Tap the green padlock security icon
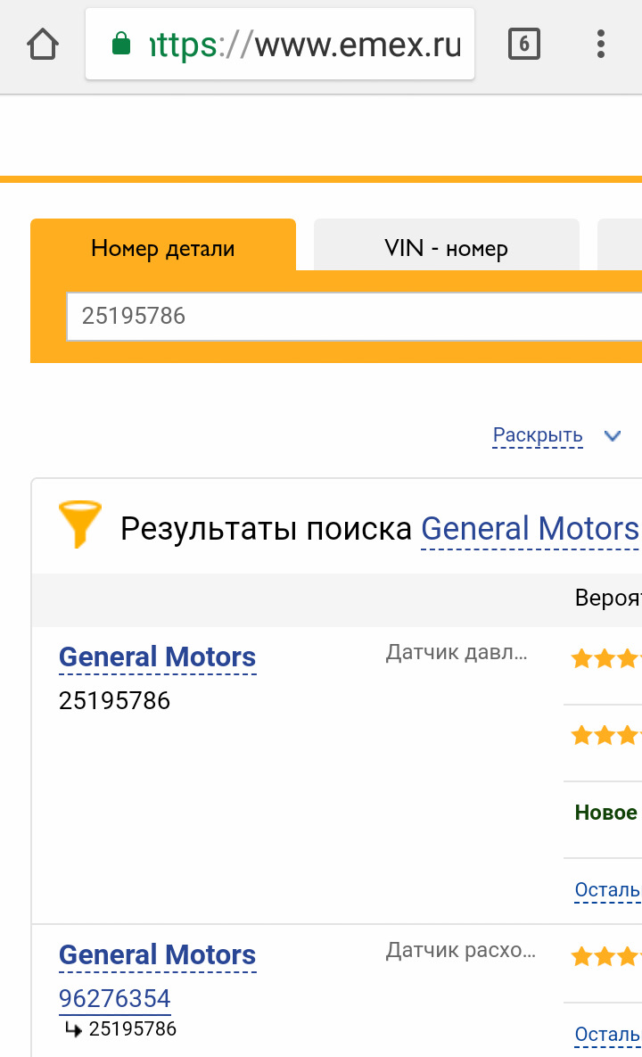 pos(120,43)
